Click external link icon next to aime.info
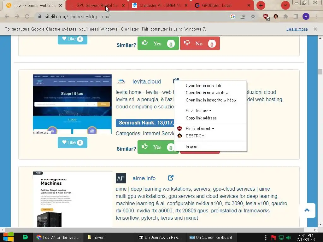Image resolution: width=323 pixels, height=242 pixels. click(x=171, y=178)
